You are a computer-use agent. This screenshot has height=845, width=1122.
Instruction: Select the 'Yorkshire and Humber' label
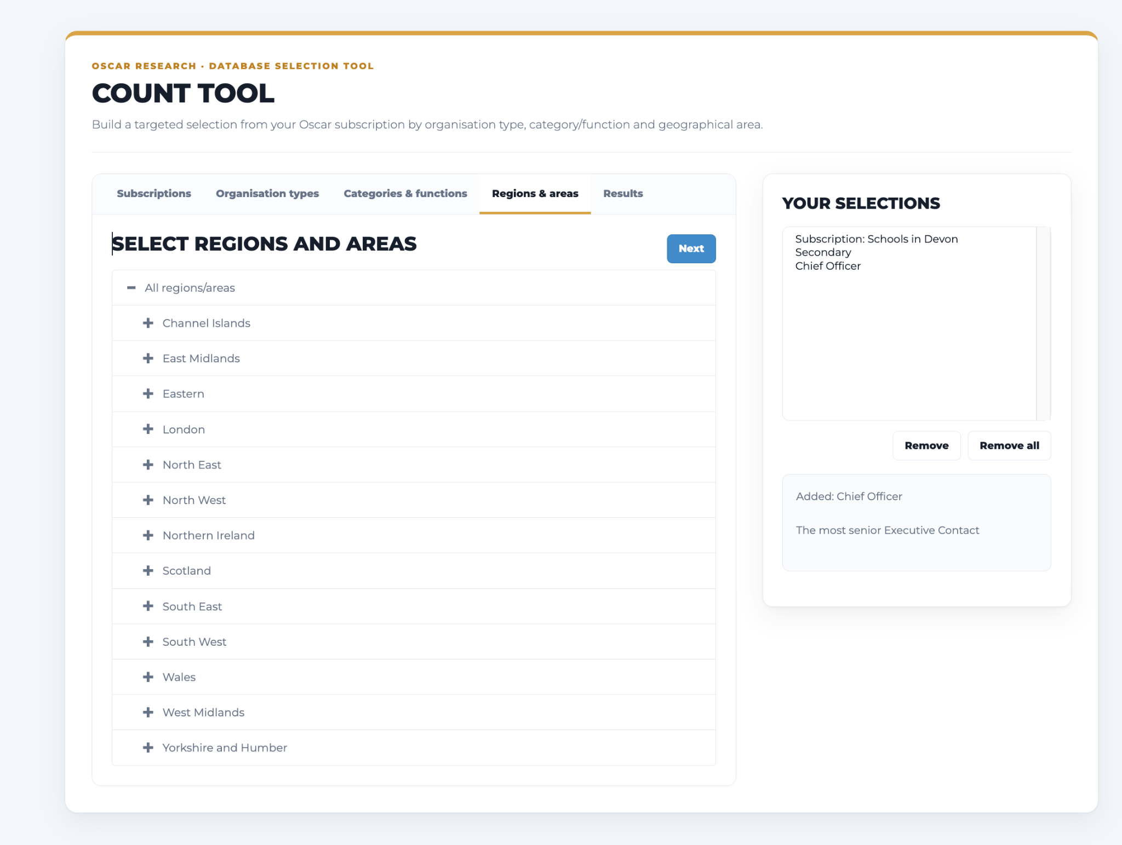pyautogui.click(x=225, y=748)
